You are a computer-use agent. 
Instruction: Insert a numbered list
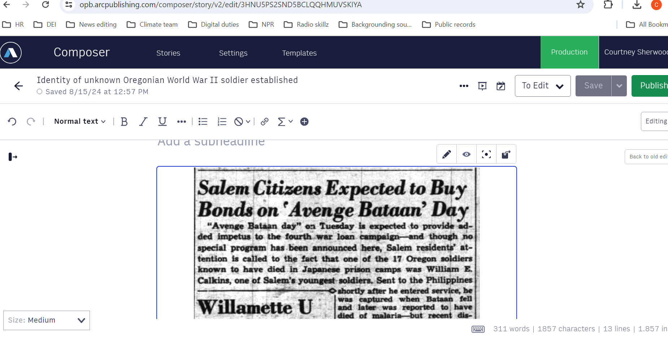coord(222,122)
